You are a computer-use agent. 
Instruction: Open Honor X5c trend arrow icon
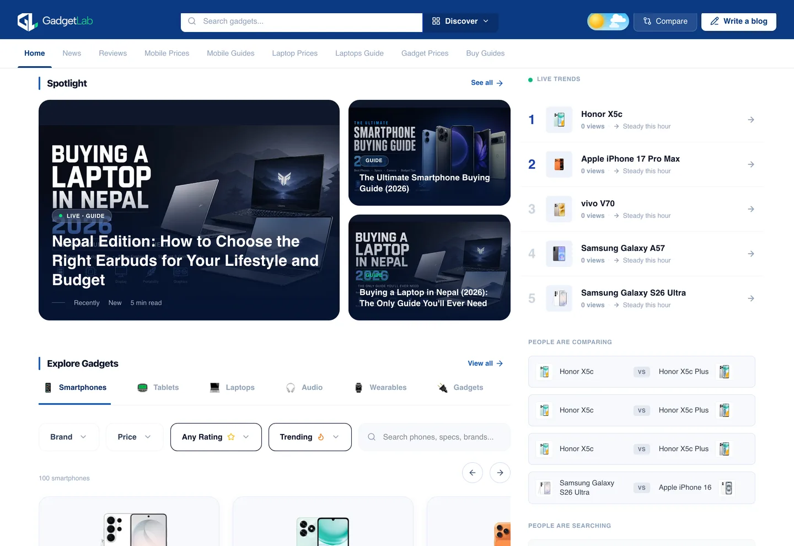pos(751,120)
